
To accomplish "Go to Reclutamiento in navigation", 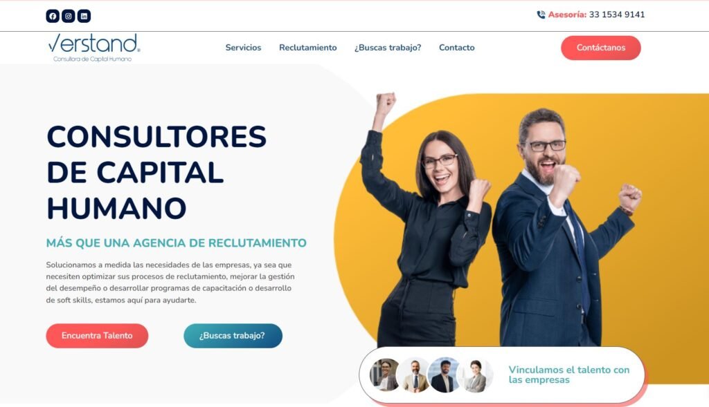I will (308, 48).
